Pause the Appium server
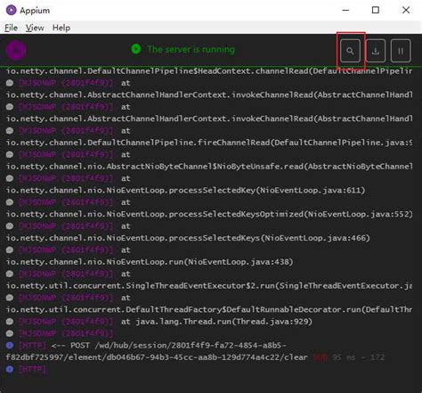 coord(401,51)
